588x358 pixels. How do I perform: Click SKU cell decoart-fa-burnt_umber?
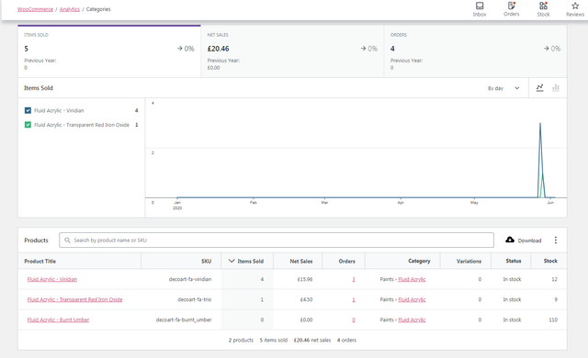point(184,319)
